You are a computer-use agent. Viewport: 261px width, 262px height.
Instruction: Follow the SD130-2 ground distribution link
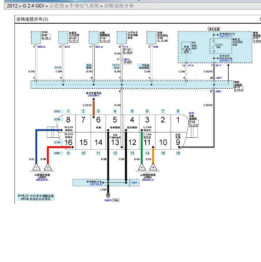(96, 184)
